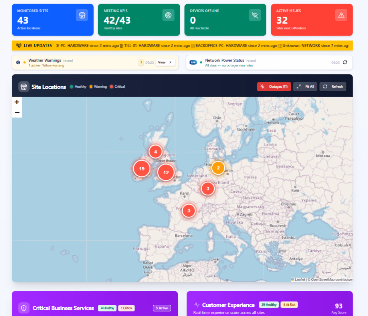368x316 pixels.
Task: Open the 3-site cluster over Germany
Action: tap(208, 189)
